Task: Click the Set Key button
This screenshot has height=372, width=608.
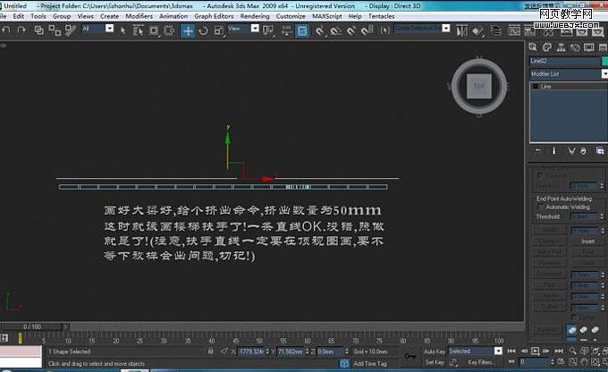Action: tap(435, 362)
